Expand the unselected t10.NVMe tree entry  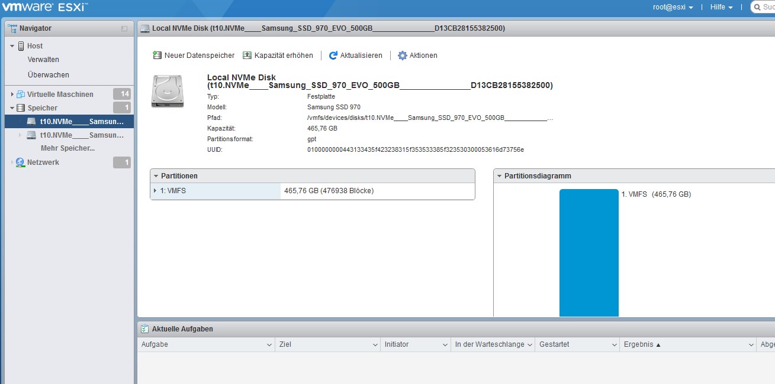[x=21, y=135]
